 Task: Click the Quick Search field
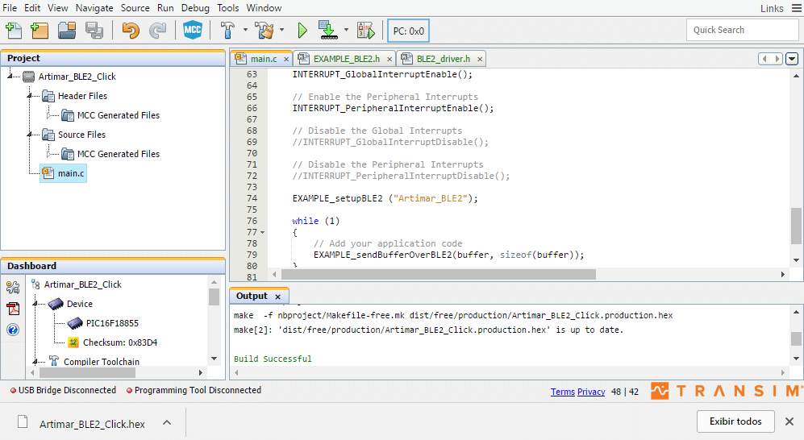pos(742,30)
